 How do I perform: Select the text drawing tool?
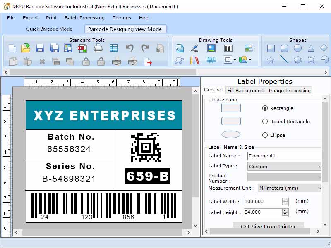tap(179, 48)
